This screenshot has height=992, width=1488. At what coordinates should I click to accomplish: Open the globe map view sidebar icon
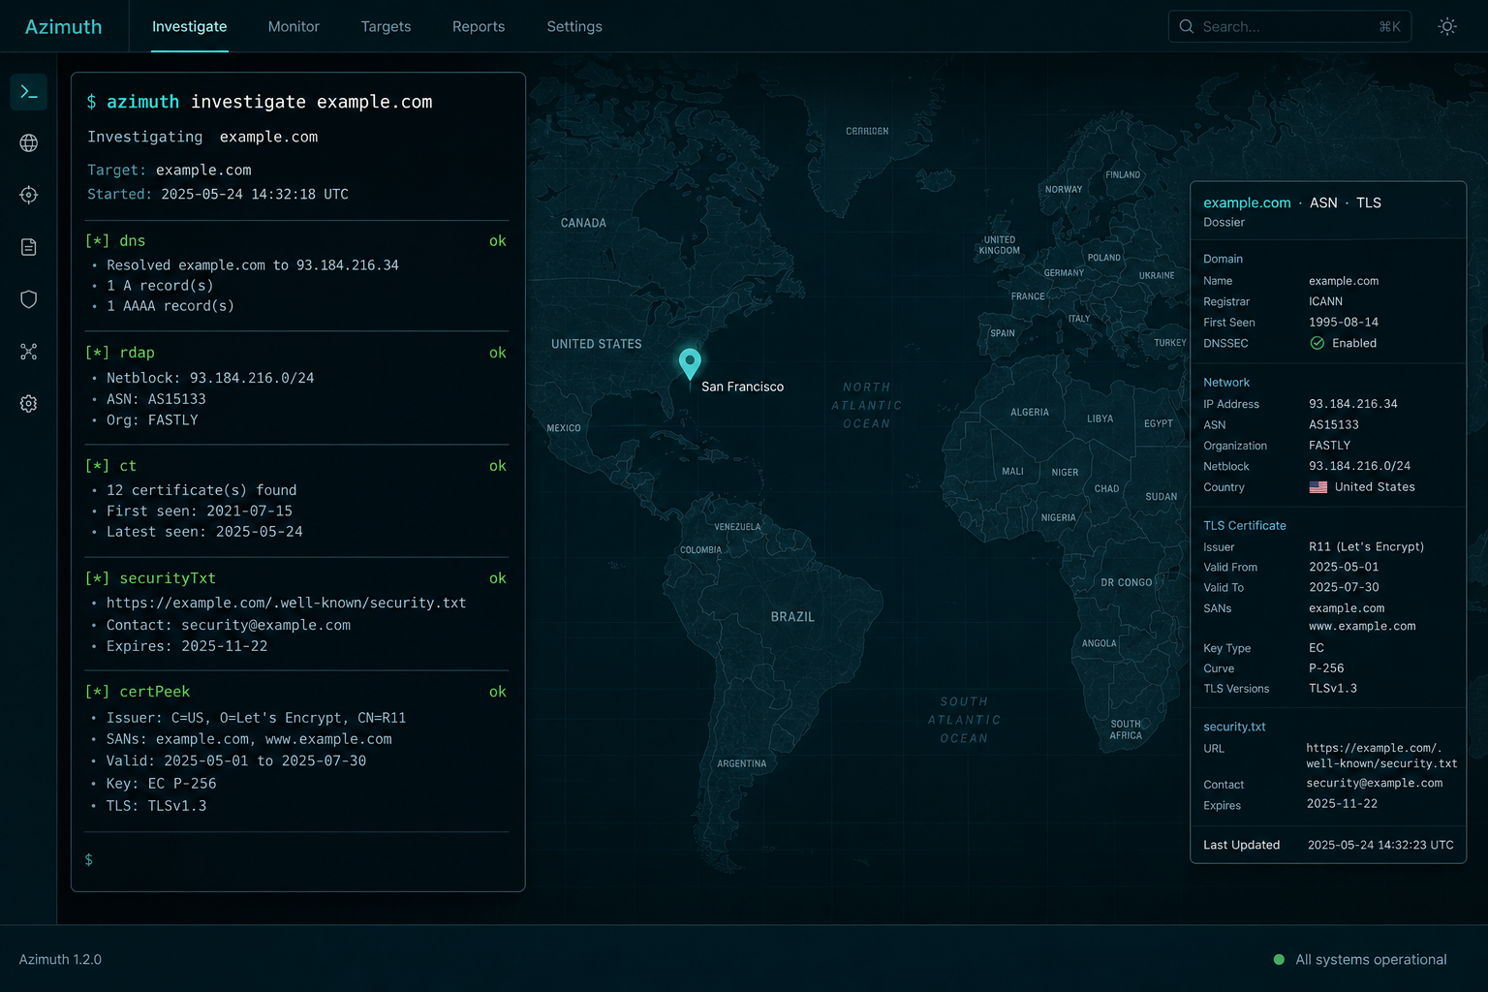point(29,143)
